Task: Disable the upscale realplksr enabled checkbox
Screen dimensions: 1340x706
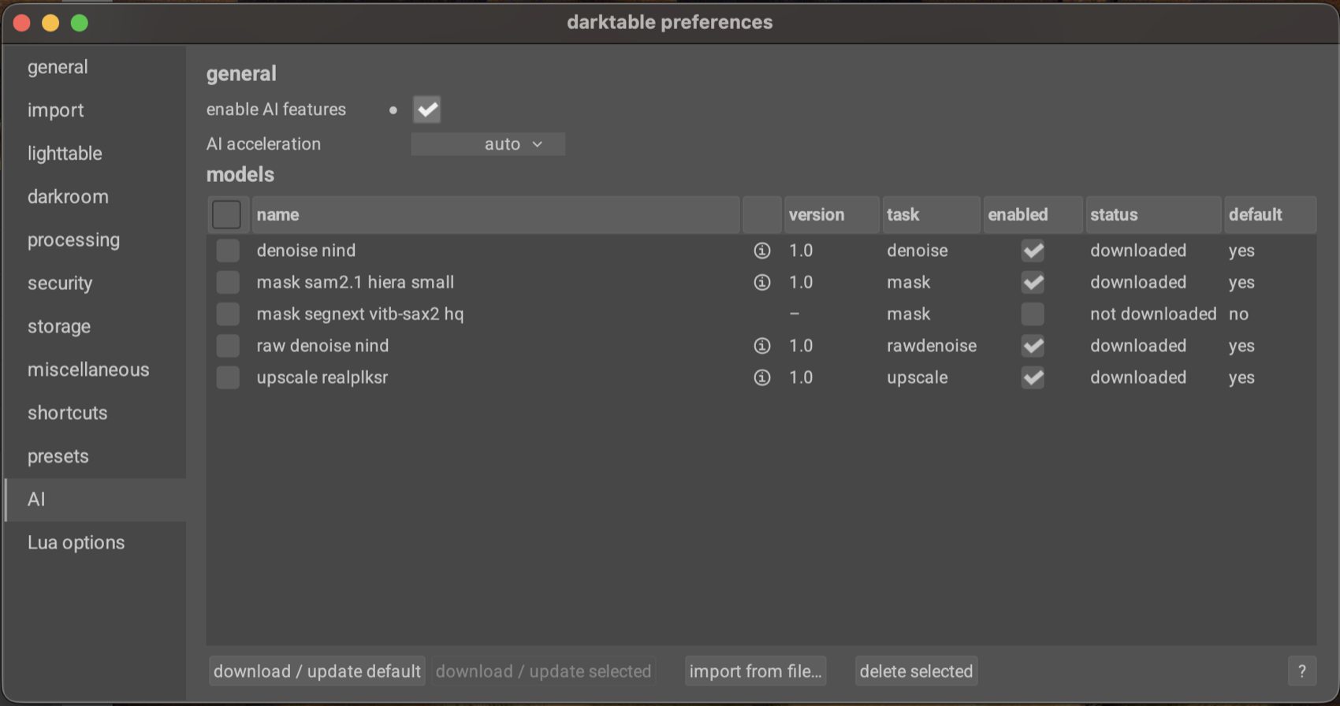Action: [x=1033, y=377]
